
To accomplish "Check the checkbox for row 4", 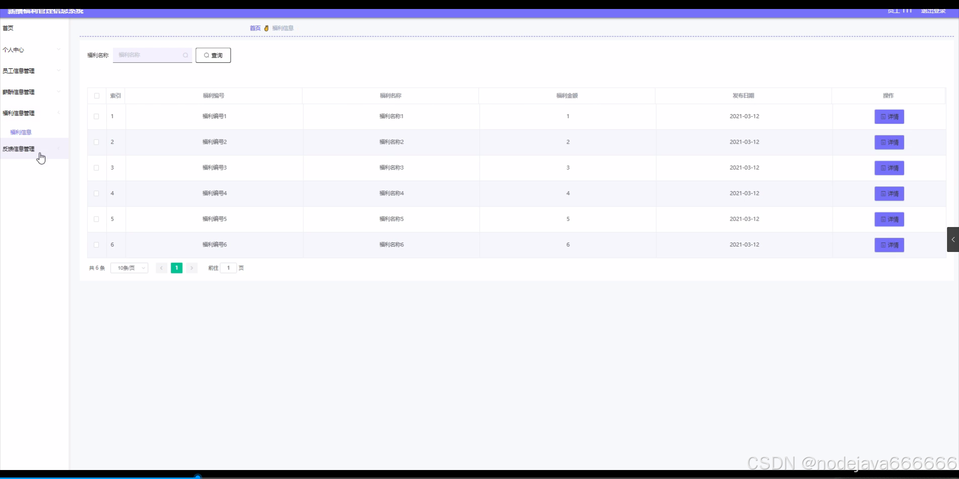I will pyautogui.click(x=96, y=194).
